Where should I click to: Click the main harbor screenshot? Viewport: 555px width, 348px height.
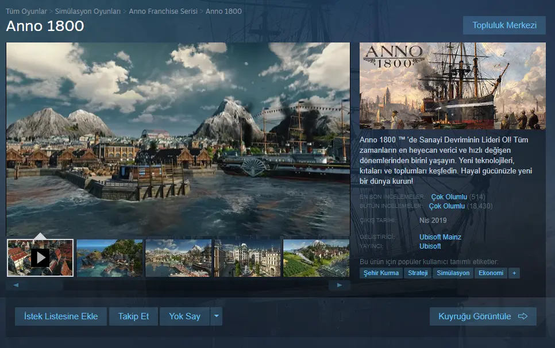pos(178,140)
